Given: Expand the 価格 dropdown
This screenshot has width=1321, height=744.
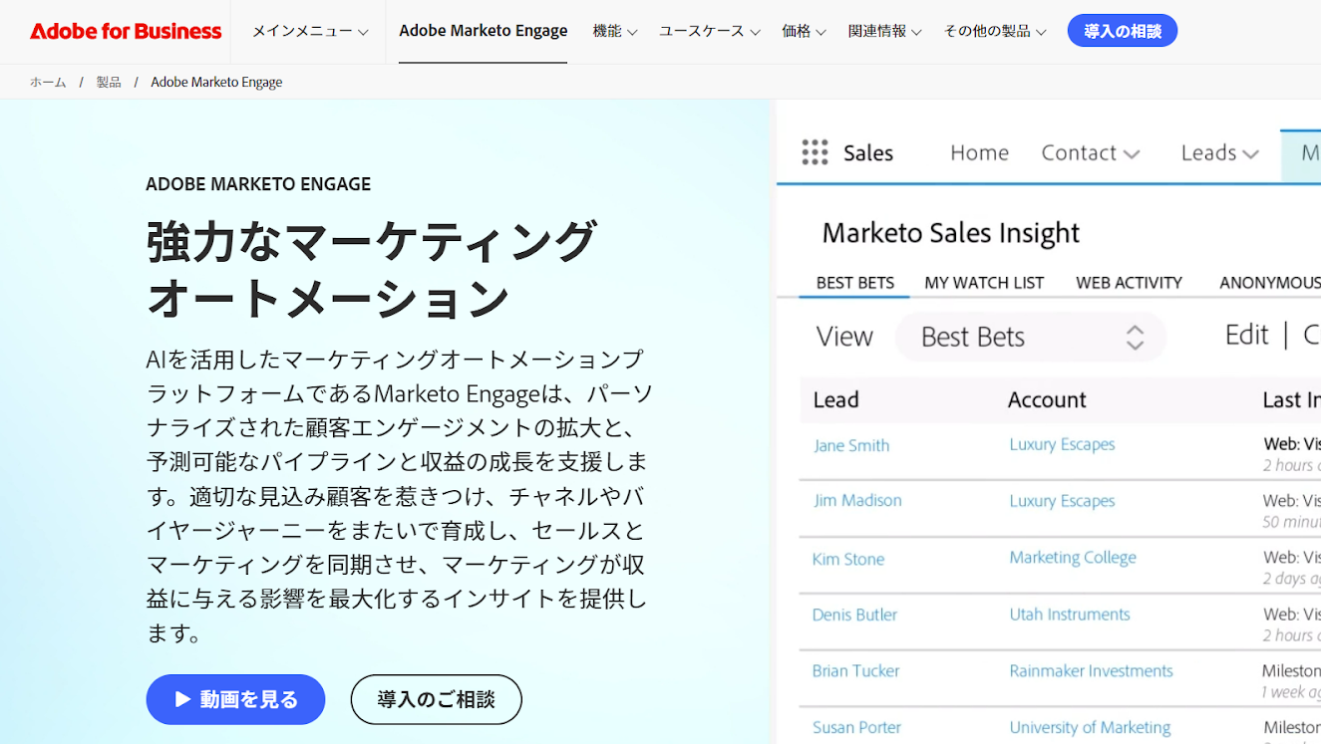Looking at the screenshot, I should coord(804,31).
